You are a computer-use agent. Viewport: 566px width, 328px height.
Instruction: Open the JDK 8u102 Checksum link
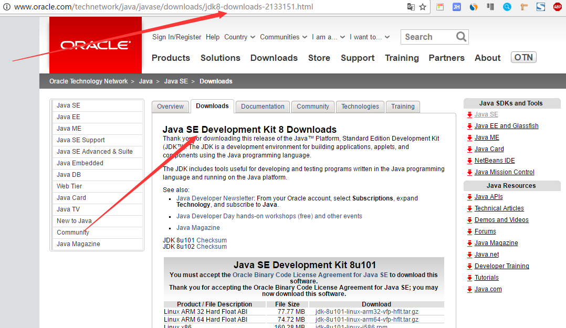(212, 247)
